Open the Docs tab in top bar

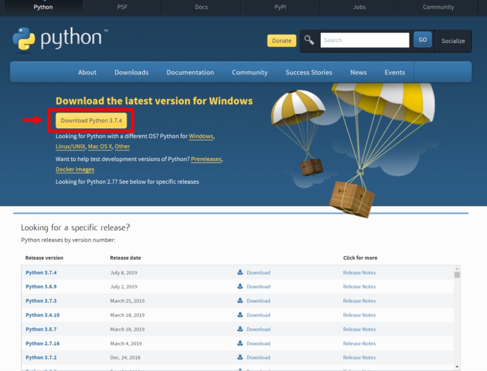pos(201,7)
